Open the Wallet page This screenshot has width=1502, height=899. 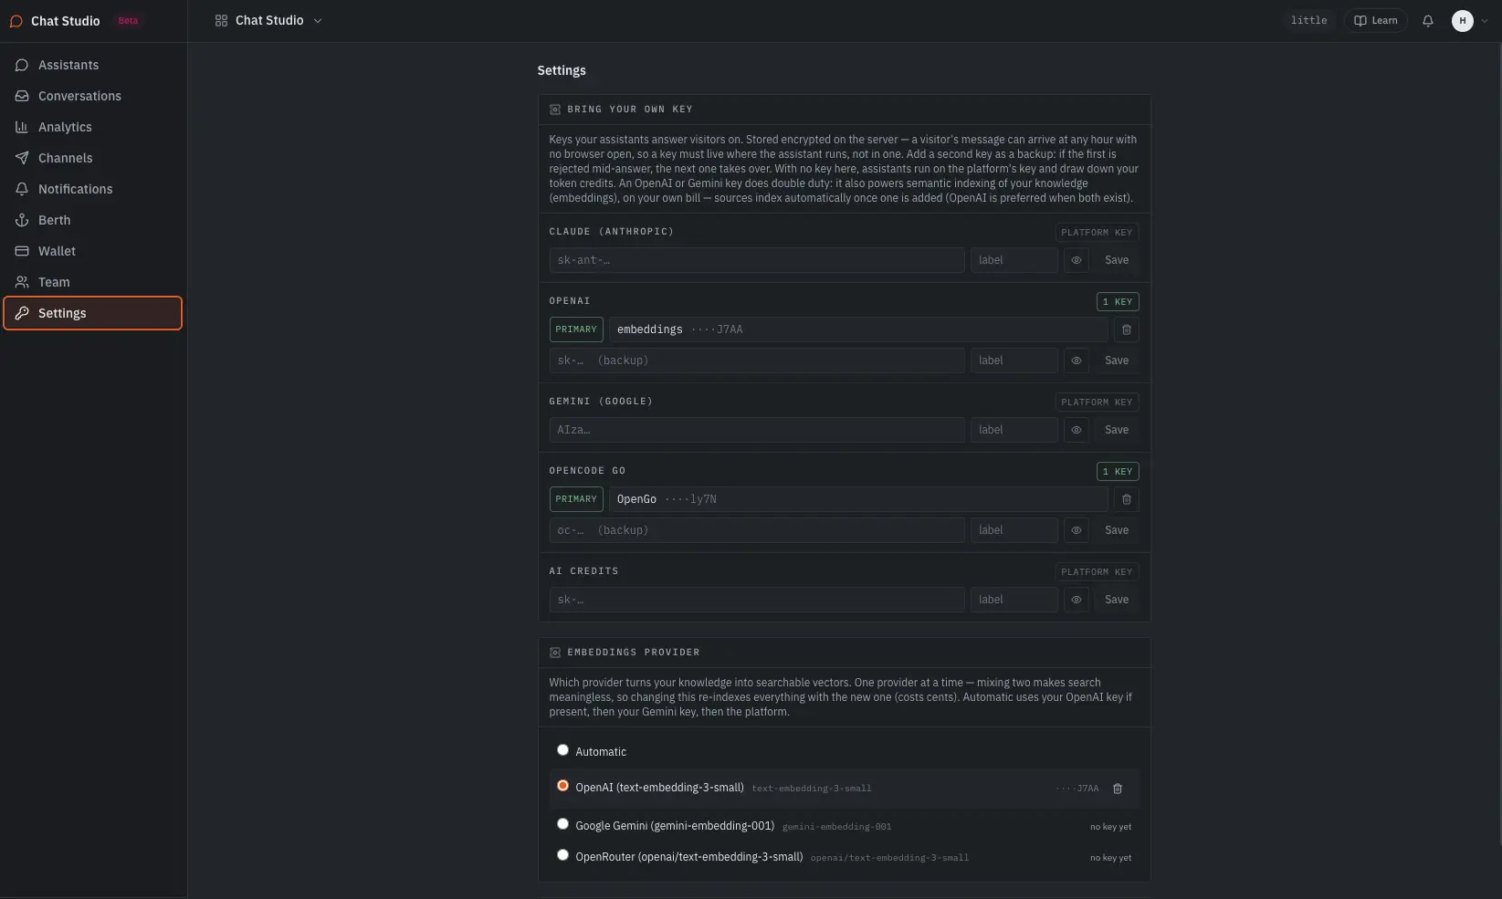93,251
